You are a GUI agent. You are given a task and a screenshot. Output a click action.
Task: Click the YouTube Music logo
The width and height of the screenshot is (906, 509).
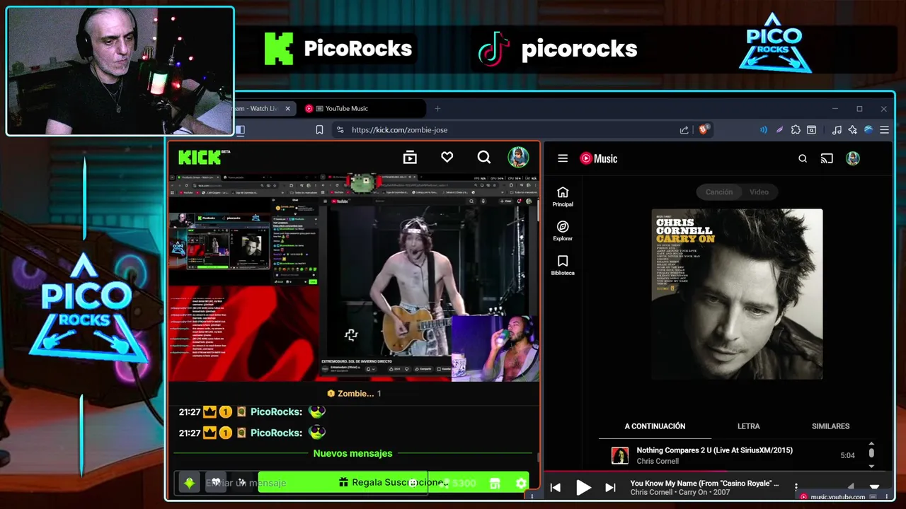click(x=599, y=158)
